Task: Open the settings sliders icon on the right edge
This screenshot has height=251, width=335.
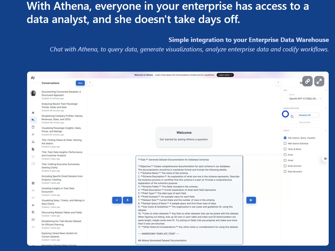Action: click(325, 159)
